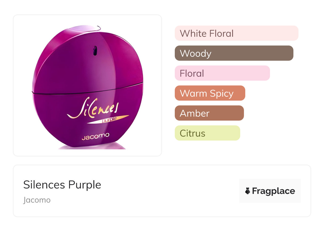Viewport: 324px width, 230px height.
Task: Click the small purple label on the bottle
Action: coord(110,120)
